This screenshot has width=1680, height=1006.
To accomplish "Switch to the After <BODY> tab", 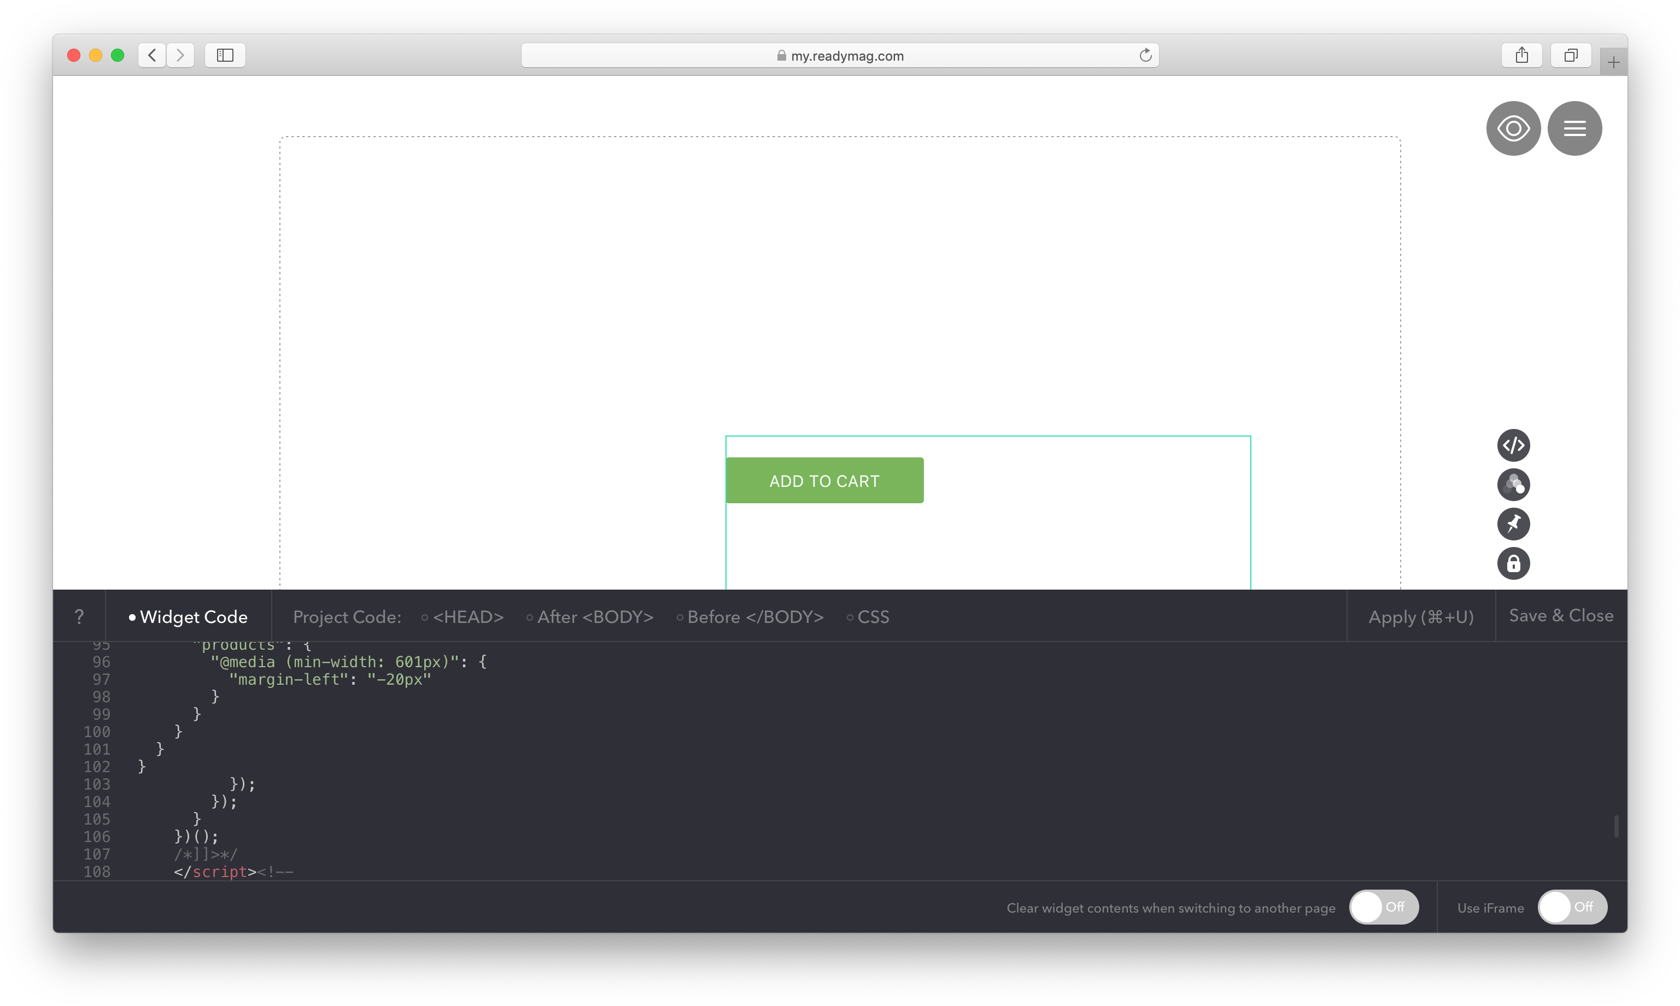I will [589, 617].
